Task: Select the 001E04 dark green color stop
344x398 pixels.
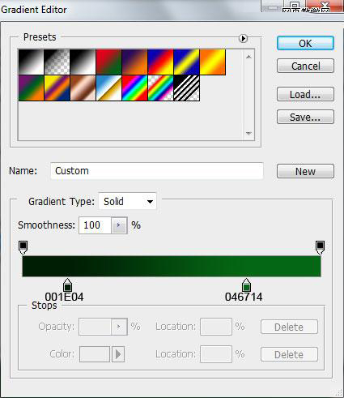Action: tap(67, 285)
